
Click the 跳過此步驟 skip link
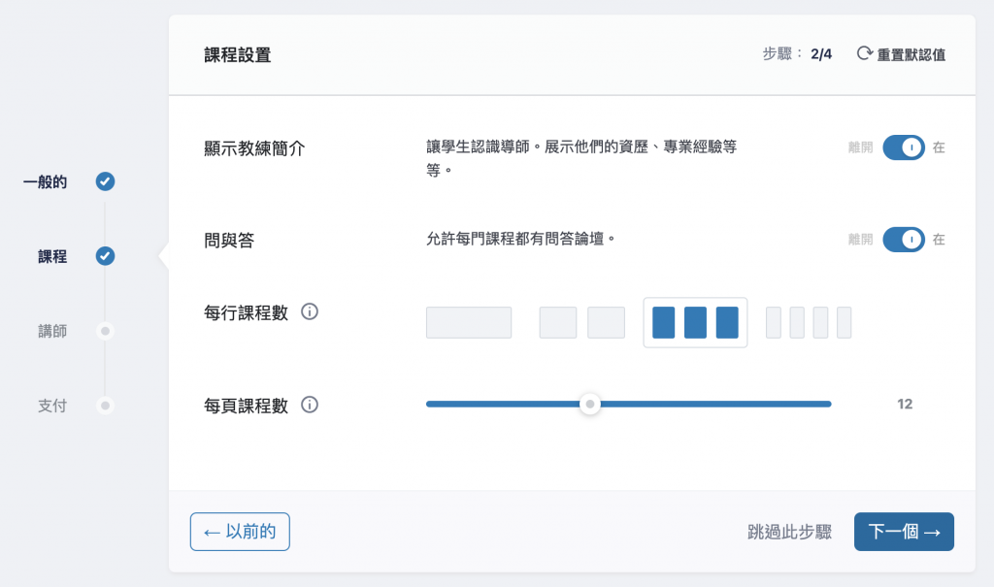pyautogui.click(x=789, y=532)
